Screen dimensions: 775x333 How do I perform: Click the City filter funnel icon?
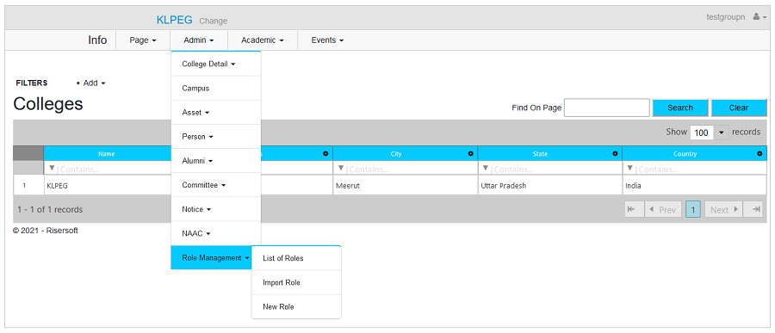click(340, 169)
